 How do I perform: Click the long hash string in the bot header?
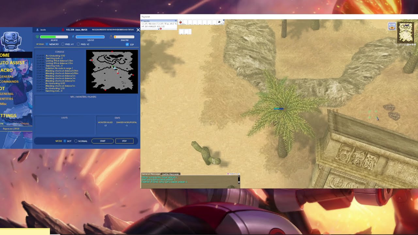click(x=113, y=30)
